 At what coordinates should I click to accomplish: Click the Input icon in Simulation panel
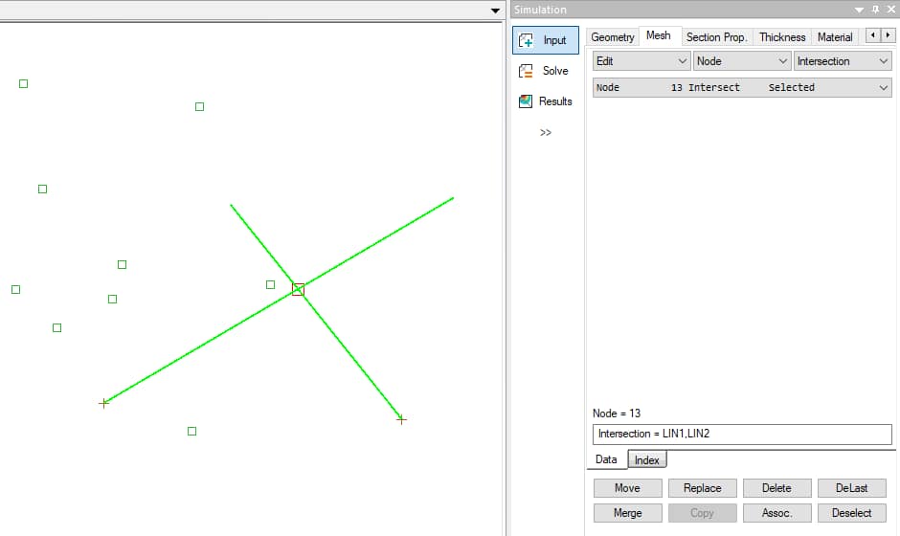526,41
